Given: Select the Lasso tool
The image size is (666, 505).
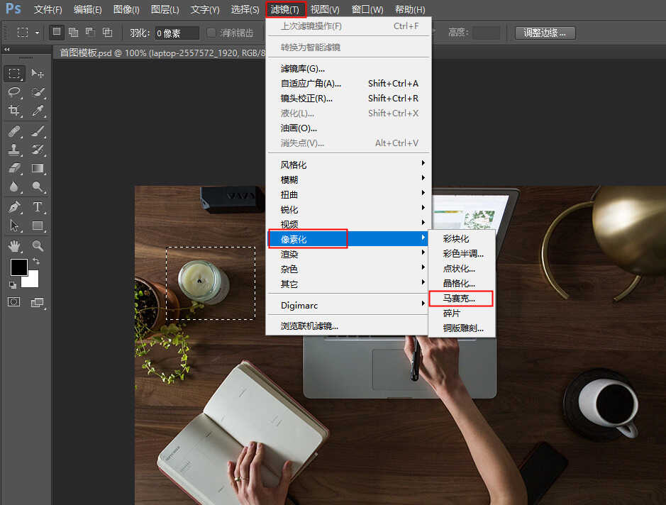Looking at the screenshot, I should point(14,92).
